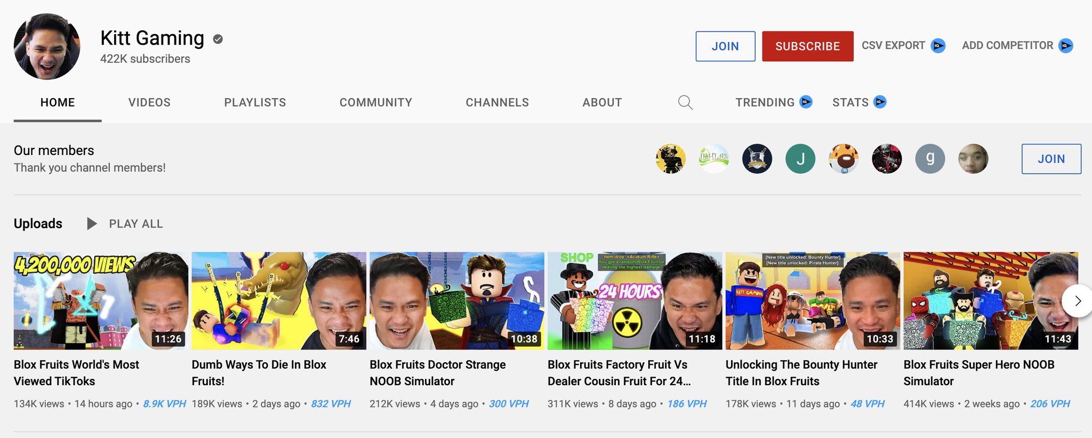Screen dimensions: 1092x438
Task: Click the Kitt Gaming channel avatar
Action: click(47, 46)
